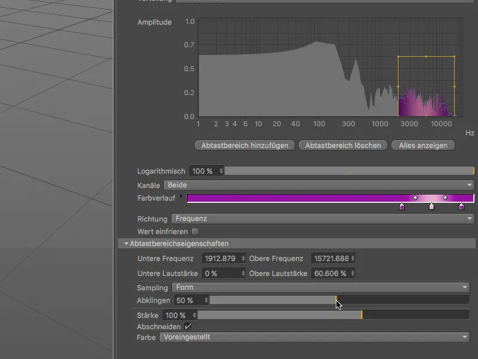Click the Abklingen stepper arrows
Viewport: 478px width, 359px height.
pyautogui.click(x=206, y=300)
